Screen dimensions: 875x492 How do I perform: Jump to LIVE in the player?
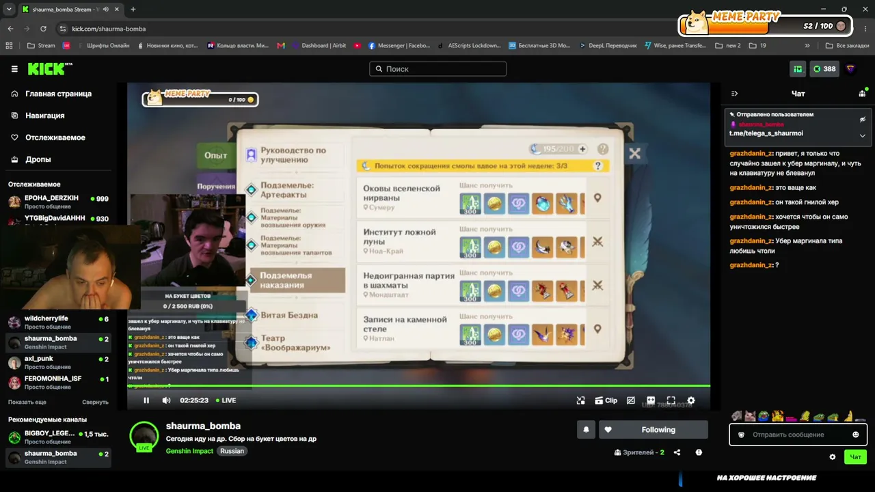point(226,400)
